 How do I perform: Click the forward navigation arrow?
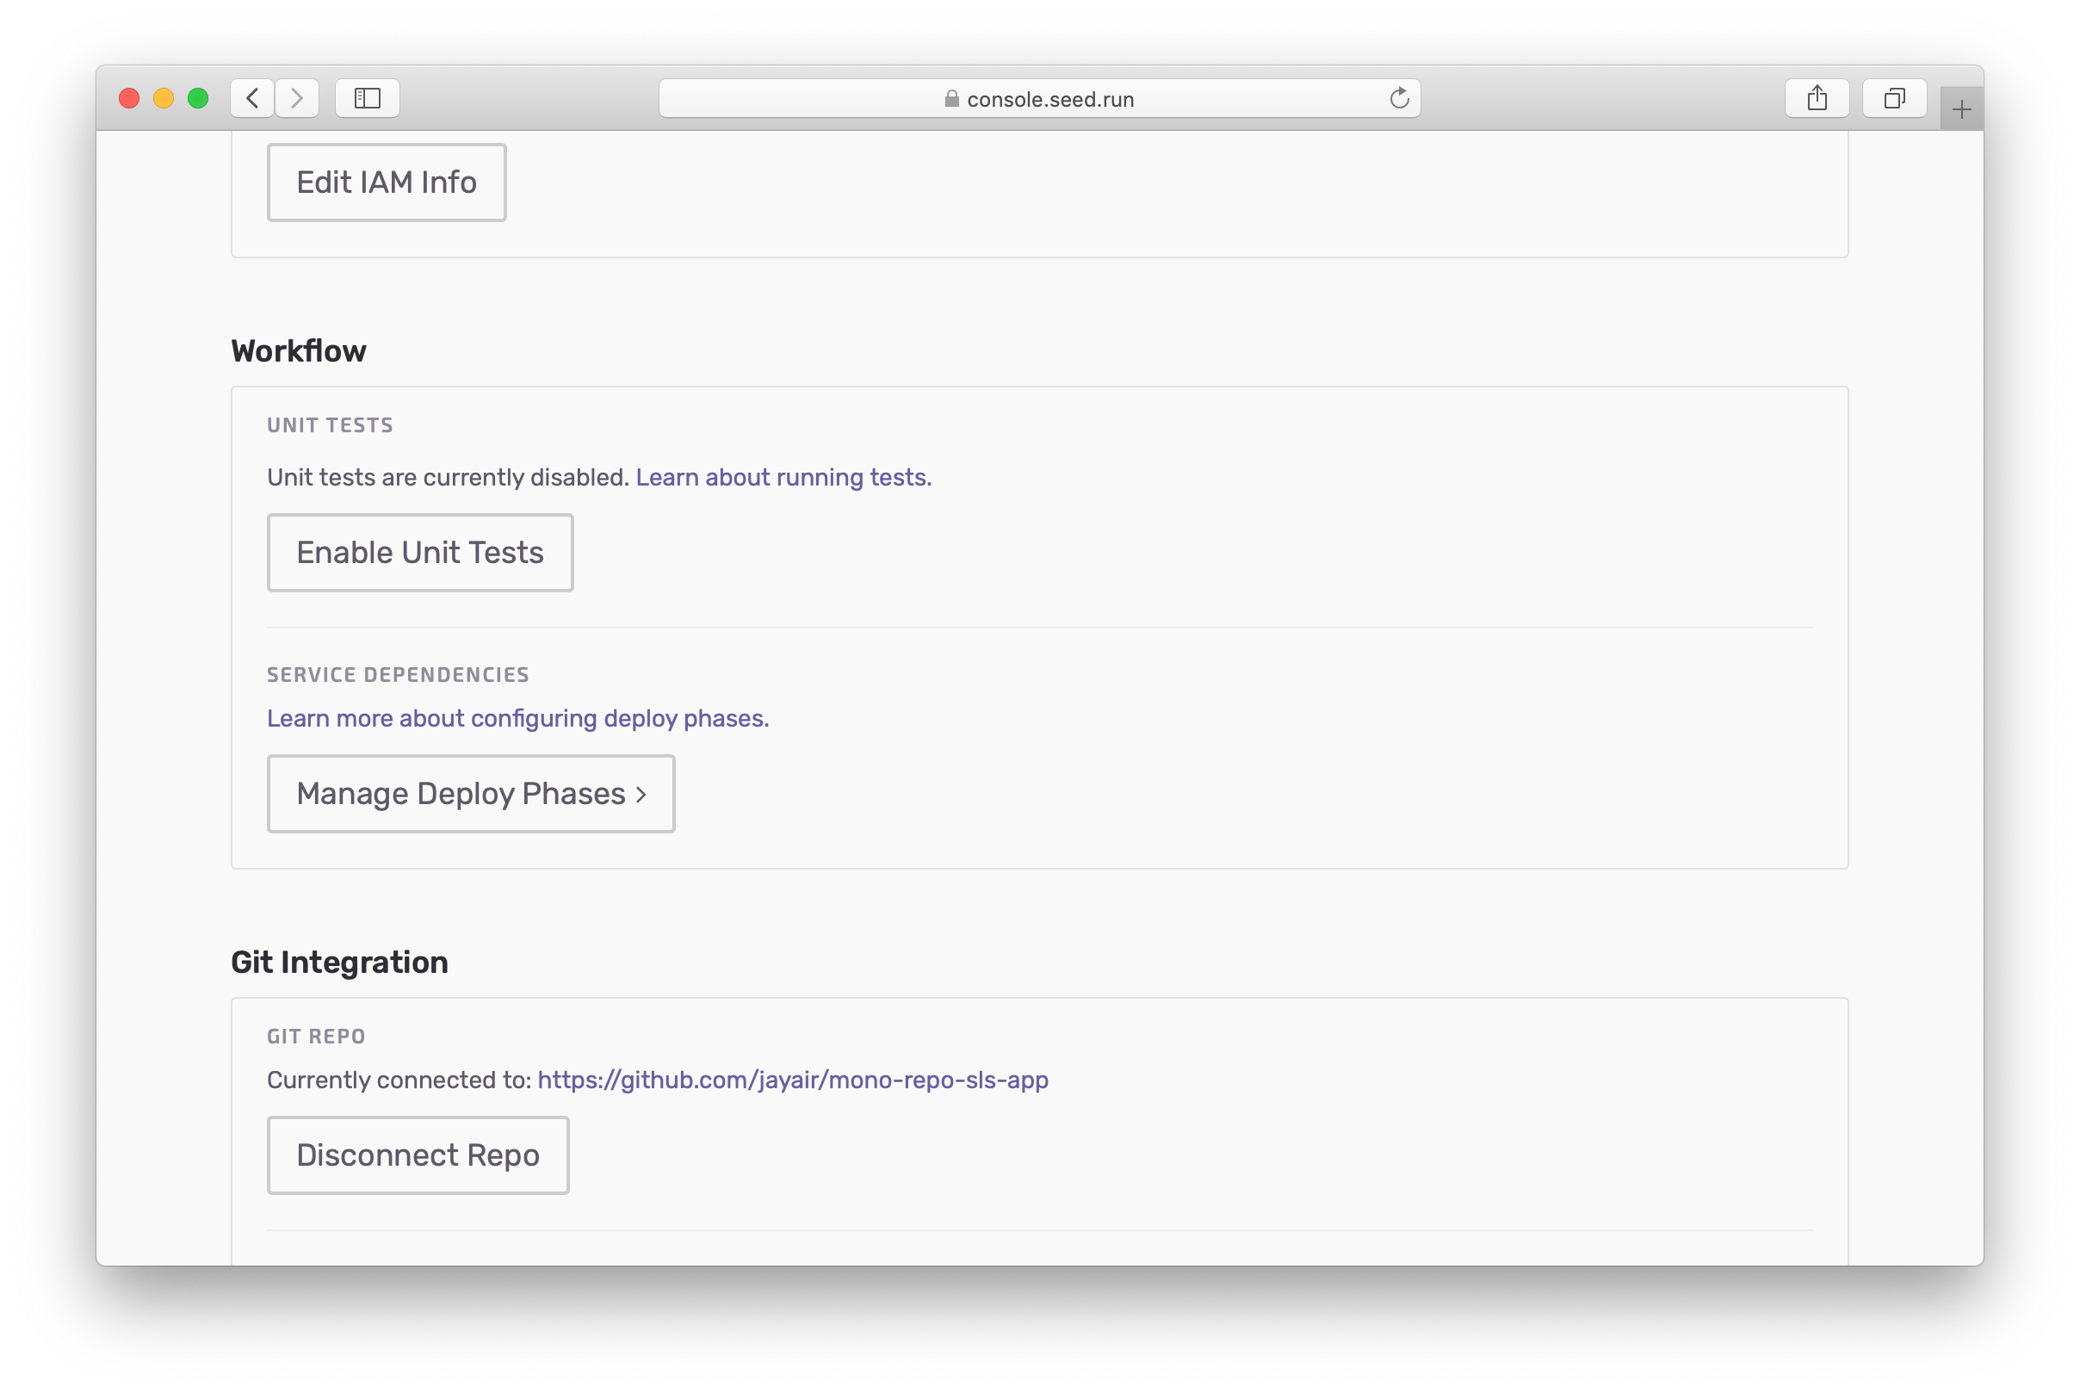pos(297,98)
